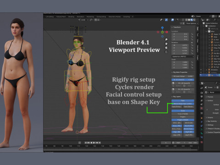Switch perspective/orthographic view icon
The image size is (220, 165).
point(166,52)
